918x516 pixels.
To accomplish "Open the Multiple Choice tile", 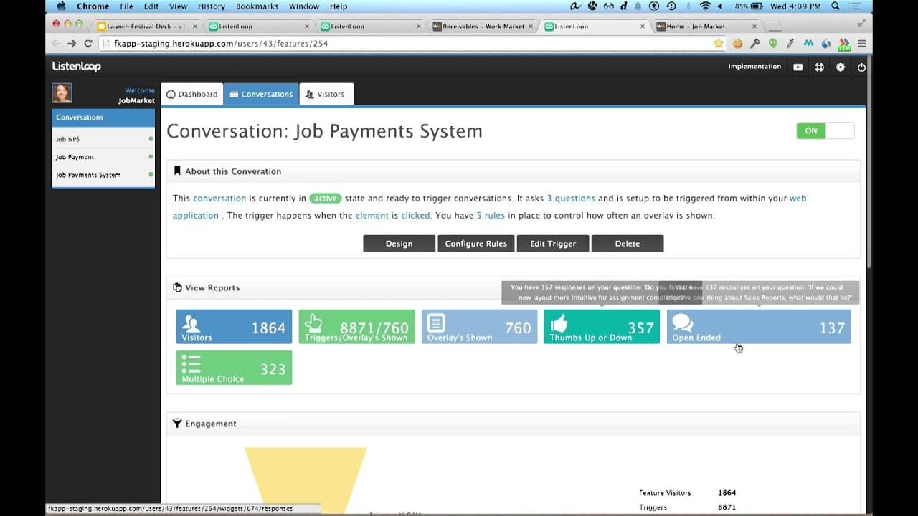I will point(234,368).
